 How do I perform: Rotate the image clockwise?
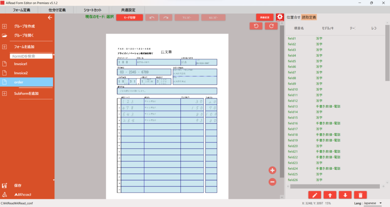(271, 26)
